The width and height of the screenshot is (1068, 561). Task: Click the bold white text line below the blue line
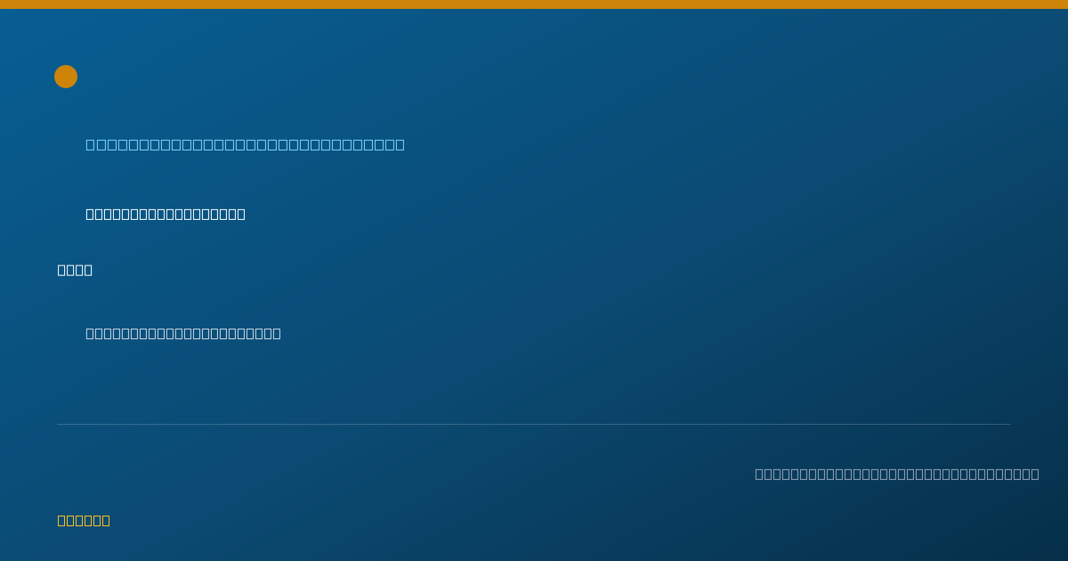click(166, 214)
